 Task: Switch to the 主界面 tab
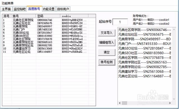tap(6, 9)
